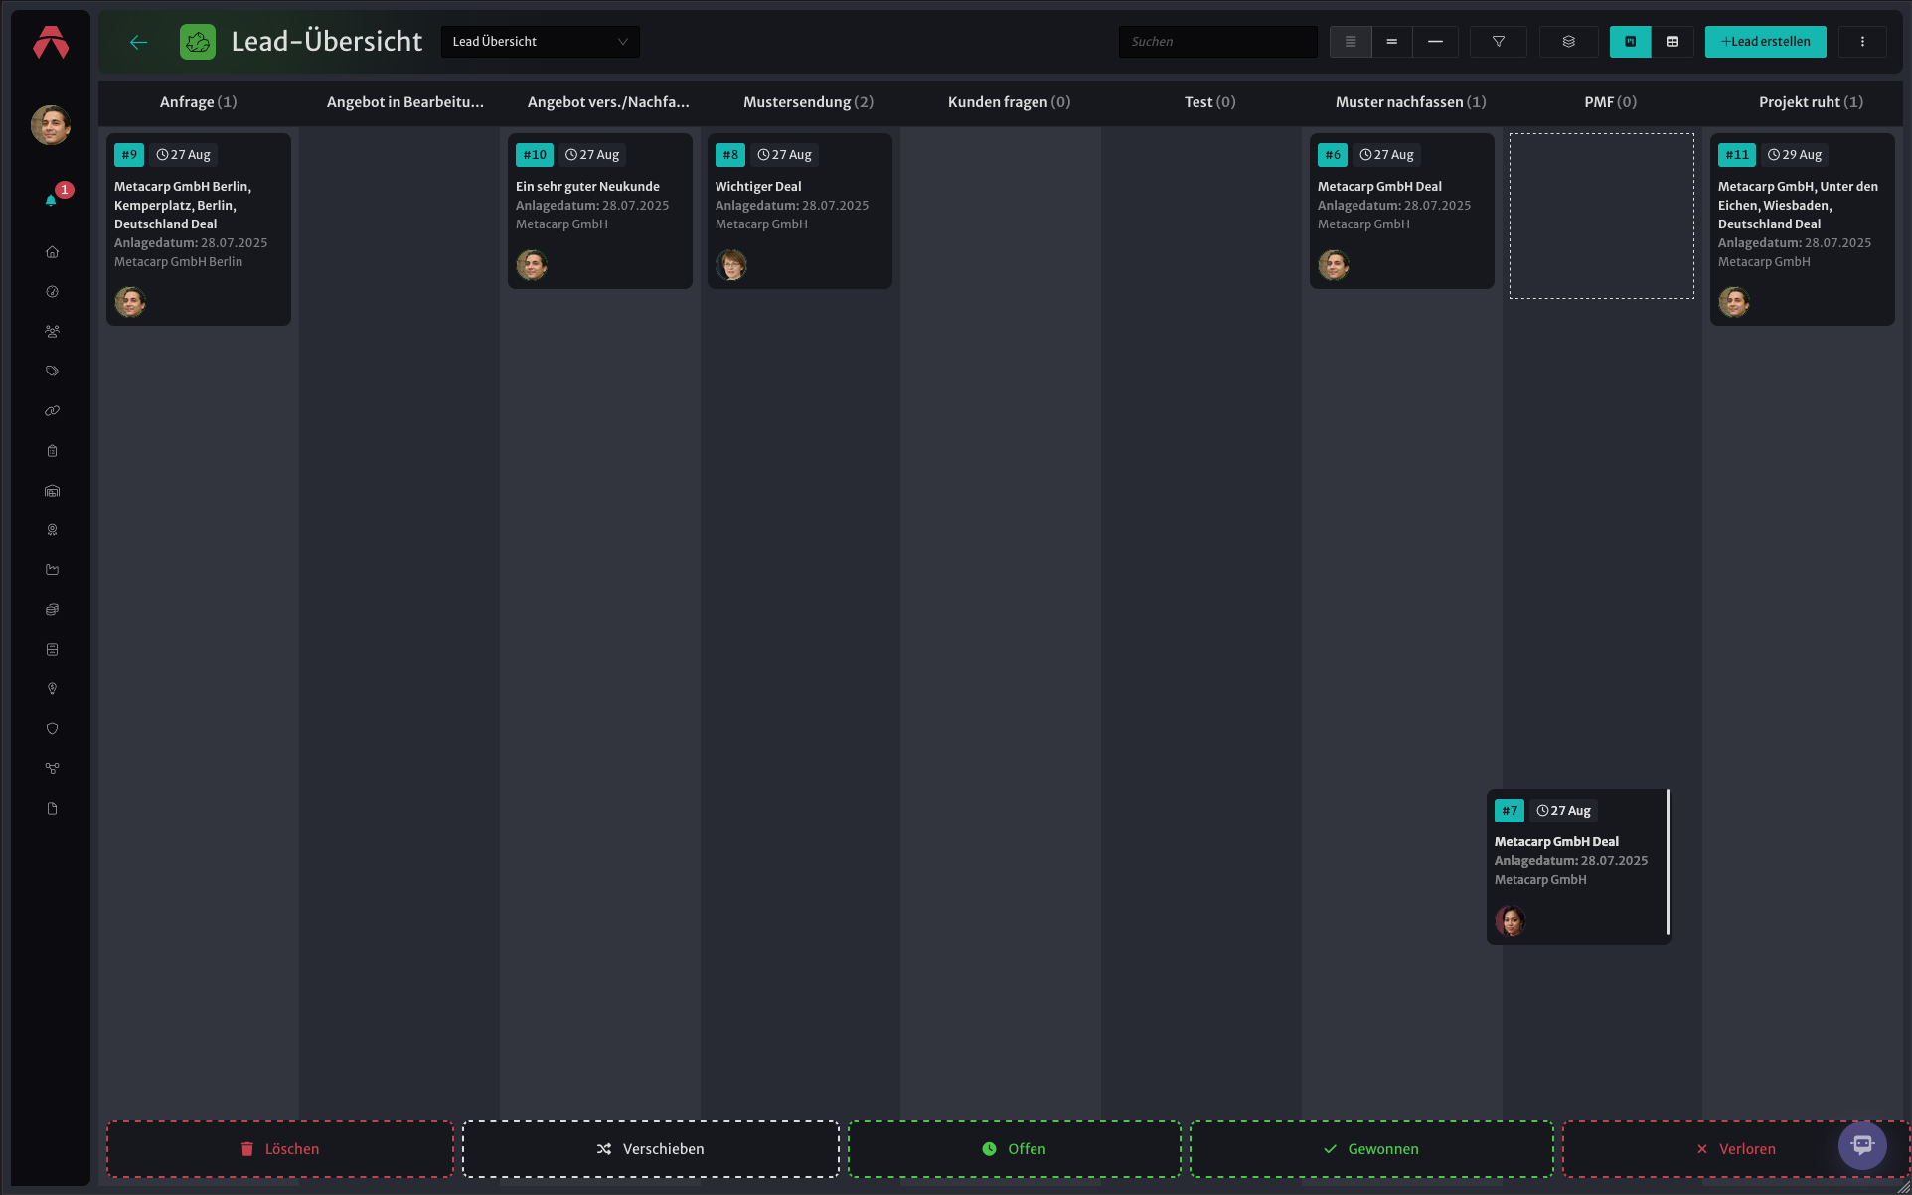Open the workflow nodes icon in the sidebar
Viewport: 1912px width, 1195px height.
click(x=52, y=769)
